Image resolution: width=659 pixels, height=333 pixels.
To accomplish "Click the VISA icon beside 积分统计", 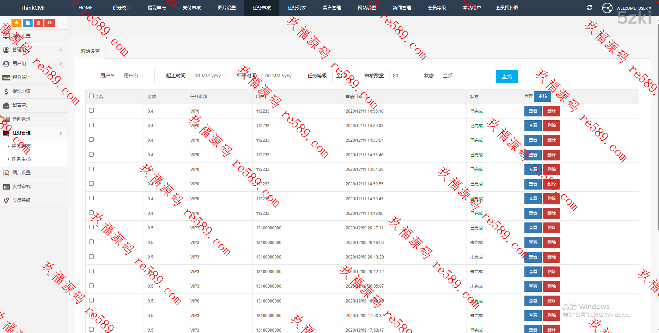I will (x=6, y=78).
